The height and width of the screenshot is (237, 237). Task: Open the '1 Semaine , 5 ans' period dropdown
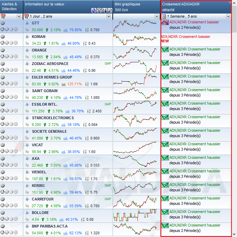click(228, 16)
